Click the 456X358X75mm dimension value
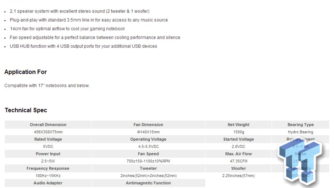334x188 pixels. pyautogui.click(x=48, y=132)
